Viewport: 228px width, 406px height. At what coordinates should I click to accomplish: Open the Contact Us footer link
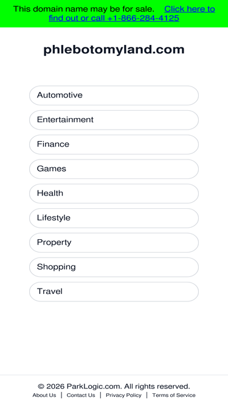point(81,395)
